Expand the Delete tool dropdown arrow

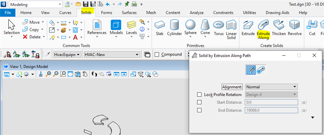click(44, 37)
